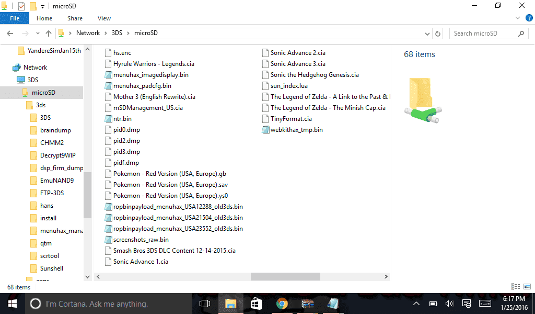Click the navigation pane scroll down arrow

(x=87, y=277)
